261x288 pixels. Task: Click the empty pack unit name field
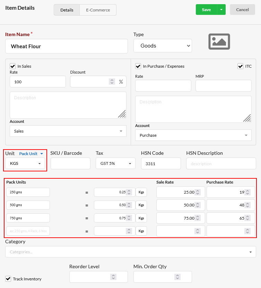(28, 231)
